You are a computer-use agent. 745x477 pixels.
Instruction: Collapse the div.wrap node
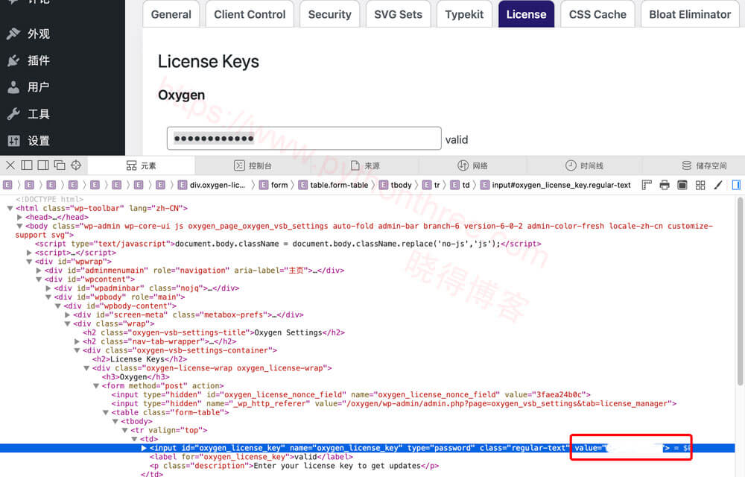(x=67, y=323)
